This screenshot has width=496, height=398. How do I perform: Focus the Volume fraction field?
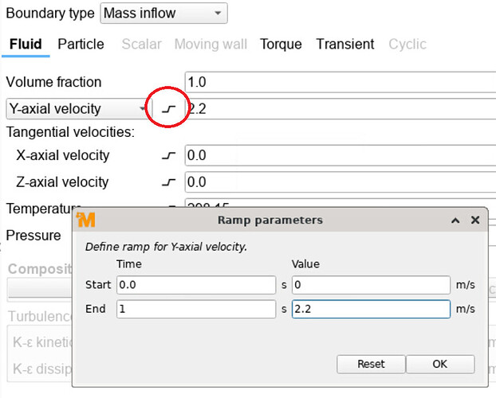(341, 82)
